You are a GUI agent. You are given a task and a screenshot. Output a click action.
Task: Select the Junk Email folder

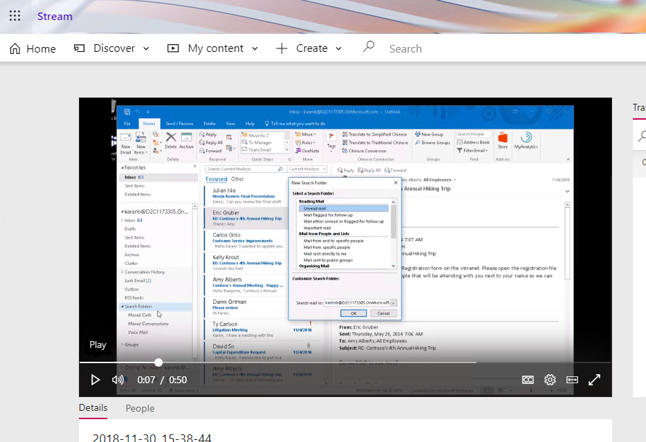[138, 281]
